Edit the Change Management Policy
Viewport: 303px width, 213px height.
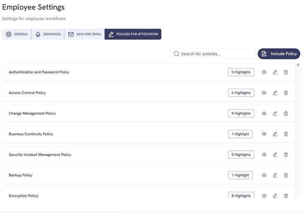275,113
